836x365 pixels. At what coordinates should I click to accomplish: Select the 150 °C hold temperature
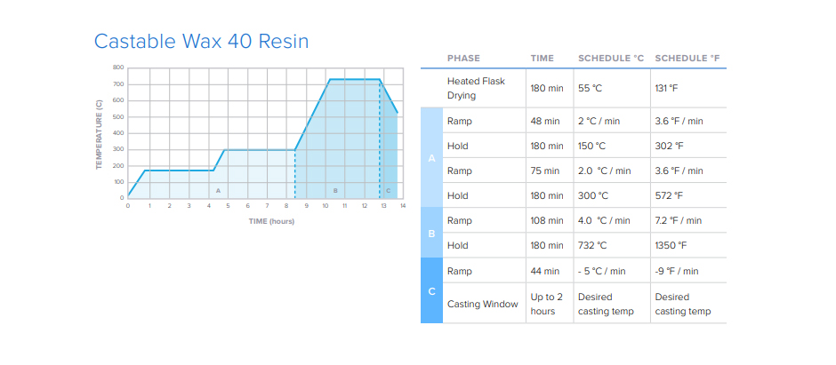[x=591, y=146]
